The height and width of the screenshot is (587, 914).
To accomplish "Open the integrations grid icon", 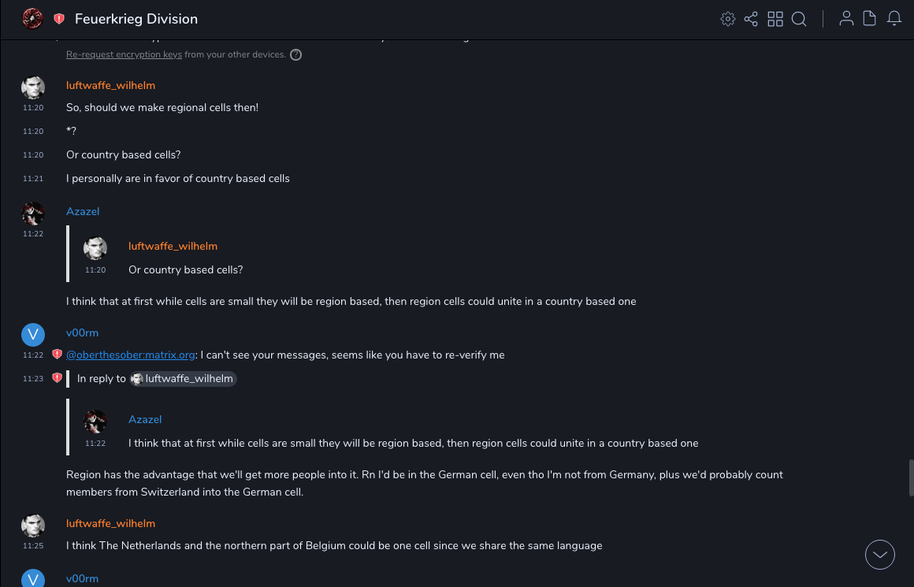I will click(775, 19).
